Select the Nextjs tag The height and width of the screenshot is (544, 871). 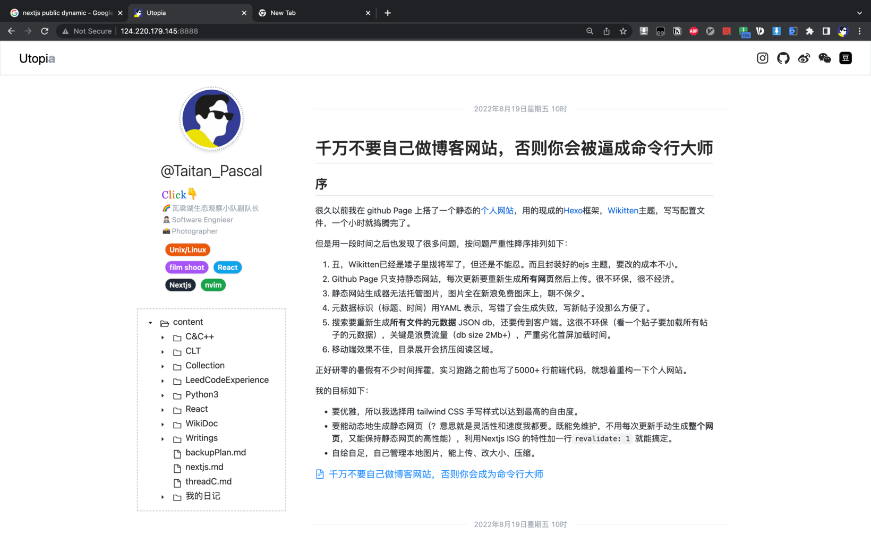pos(181,285)
